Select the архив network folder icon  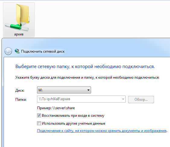pyautogui.click(x=19, y=20)
